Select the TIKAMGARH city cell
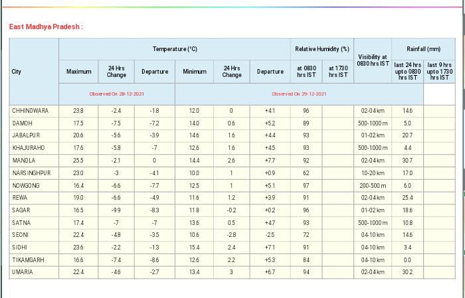The width and height of the screenshot is (465, 298). point(29,260)
